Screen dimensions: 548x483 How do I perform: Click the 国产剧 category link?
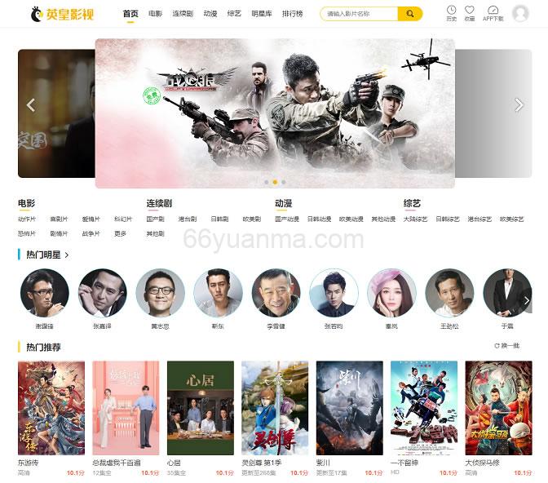tap(156, 219)
